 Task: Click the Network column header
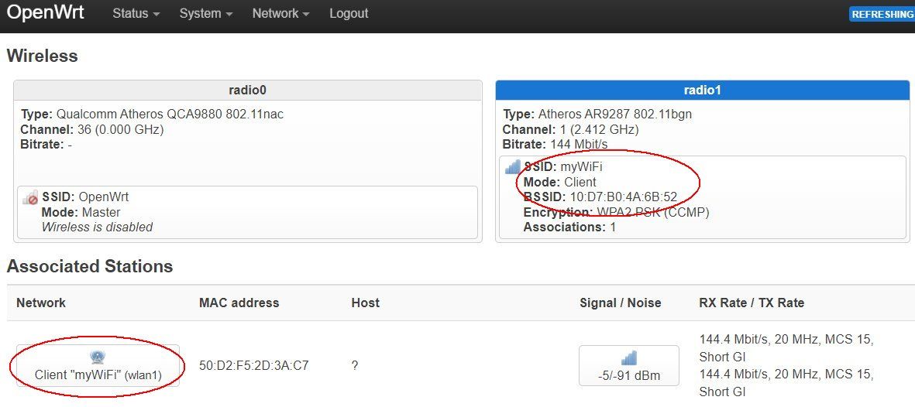click(41, 303)
